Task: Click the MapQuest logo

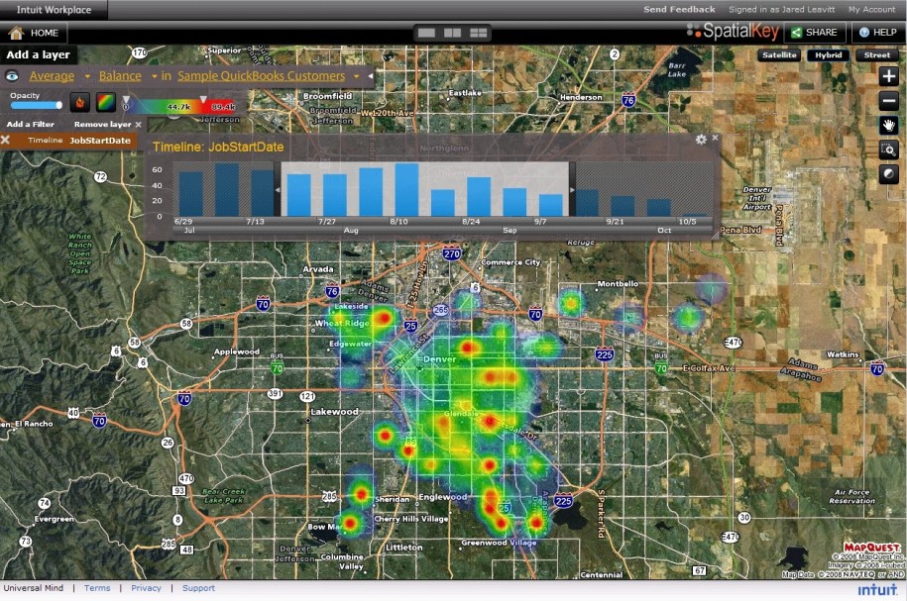Action: pos(871,547)
